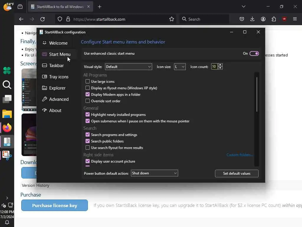Bookmark this page with the star icon
Screen dimensions: 302x227
coord(171,19)
